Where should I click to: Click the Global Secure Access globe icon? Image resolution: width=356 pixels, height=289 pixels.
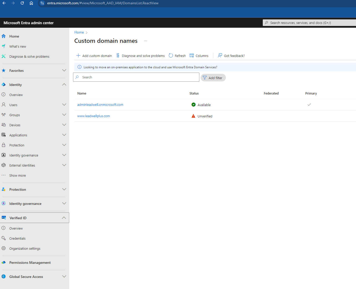(x=4, y=276)
